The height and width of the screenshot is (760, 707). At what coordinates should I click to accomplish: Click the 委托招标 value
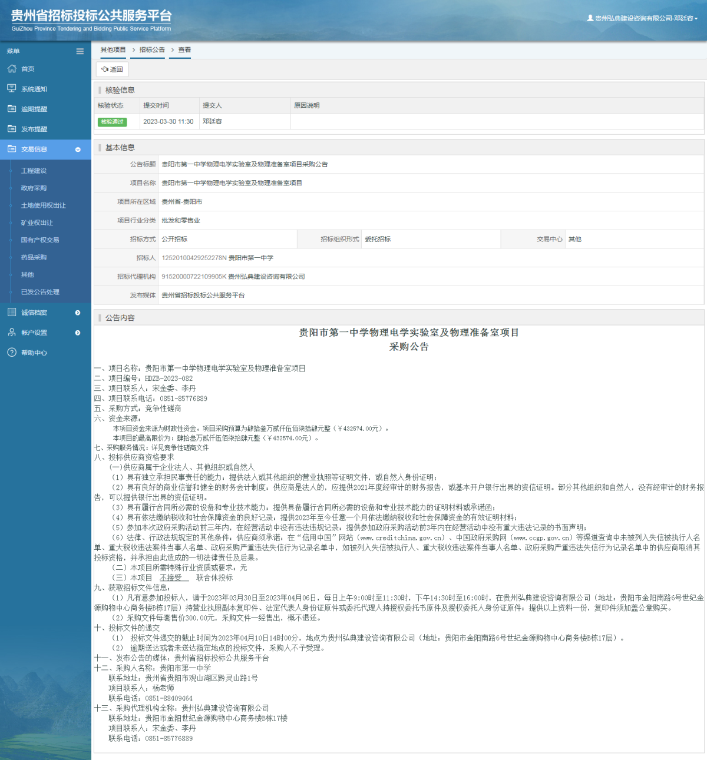[378, 239]
